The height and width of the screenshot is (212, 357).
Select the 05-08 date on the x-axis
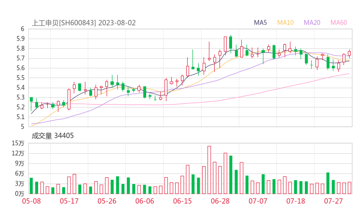pyautogui.click(x=31, y=200)
